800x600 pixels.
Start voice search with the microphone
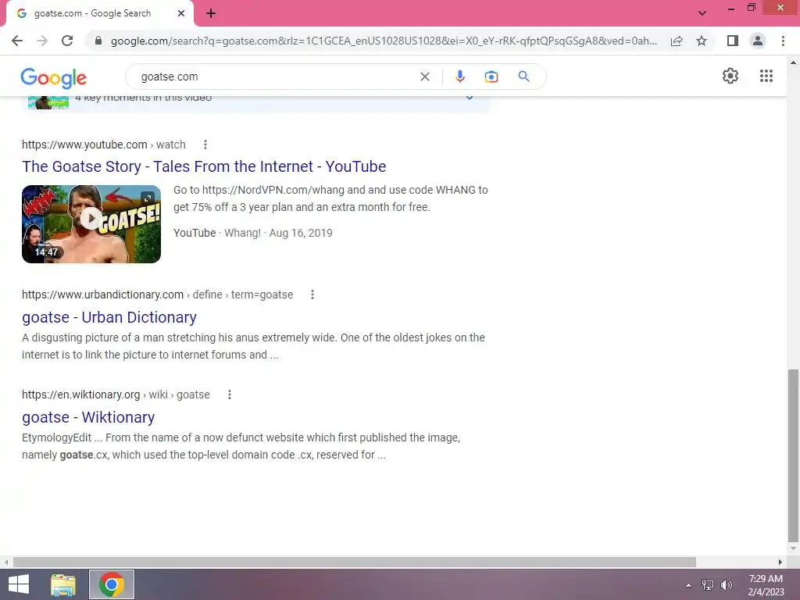[459, 77]
